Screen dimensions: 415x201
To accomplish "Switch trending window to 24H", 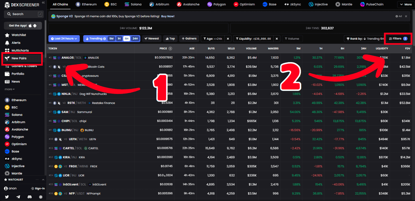I will pos(135,39).
